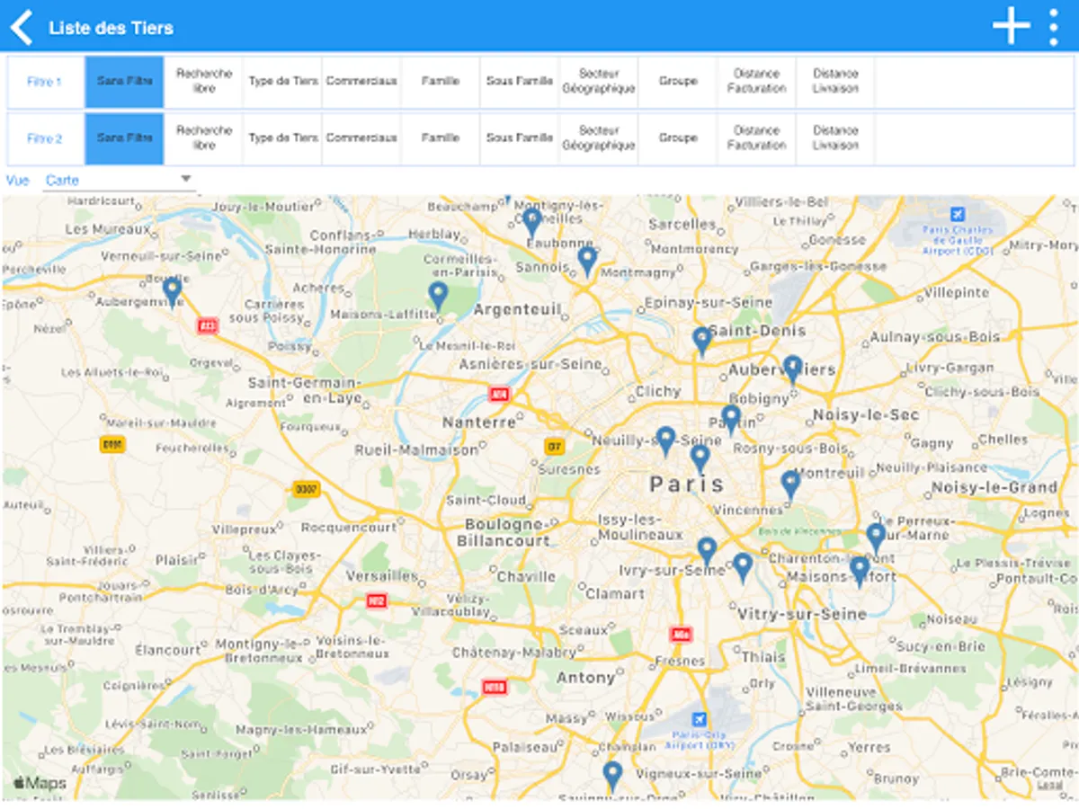Choose Secteur Géographique in Filtre 2 row

(599, 138)
